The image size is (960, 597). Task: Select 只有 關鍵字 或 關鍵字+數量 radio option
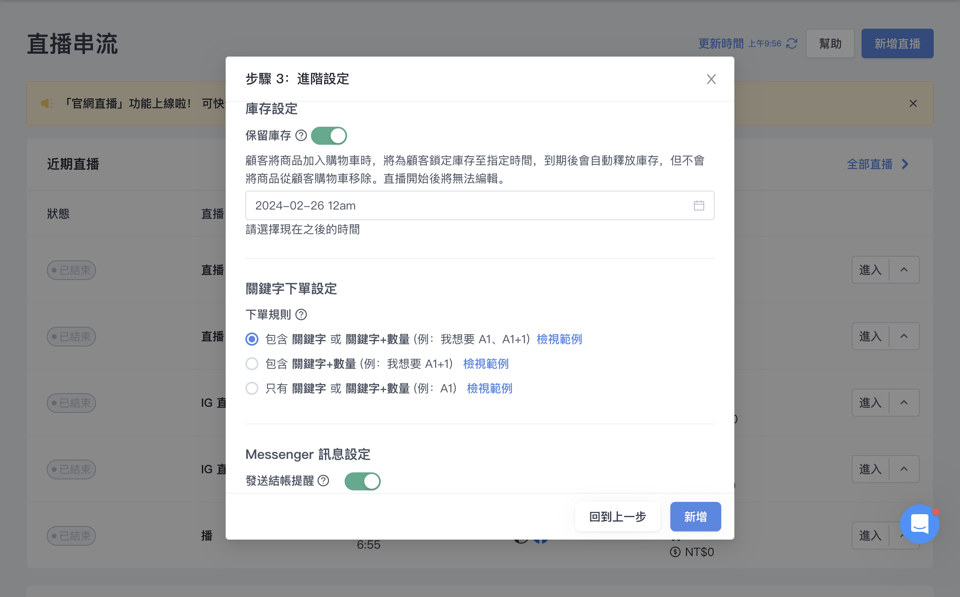click(x=252, y=388)
